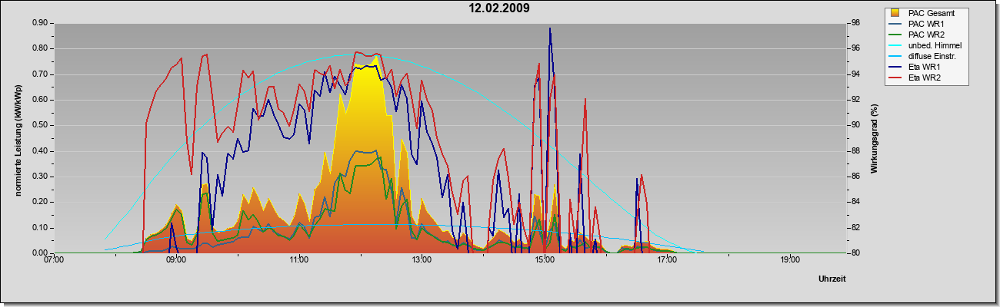
Task: Click the 0.90 left axis tick label
Action: point(40,23)
